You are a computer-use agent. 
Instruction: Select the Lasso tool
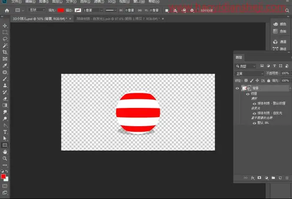[5, 39]
